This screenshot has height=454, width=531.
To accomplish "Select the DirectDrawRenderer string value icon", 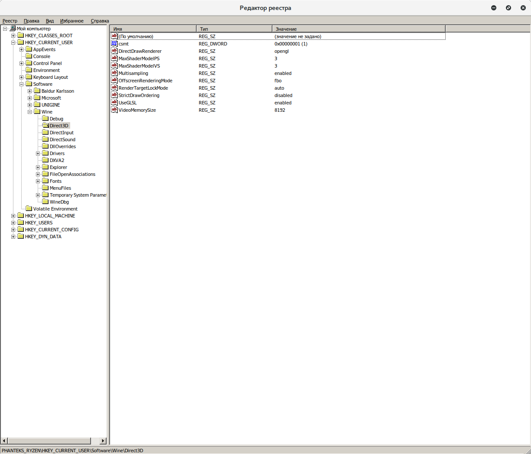I will tap(114, 51).
